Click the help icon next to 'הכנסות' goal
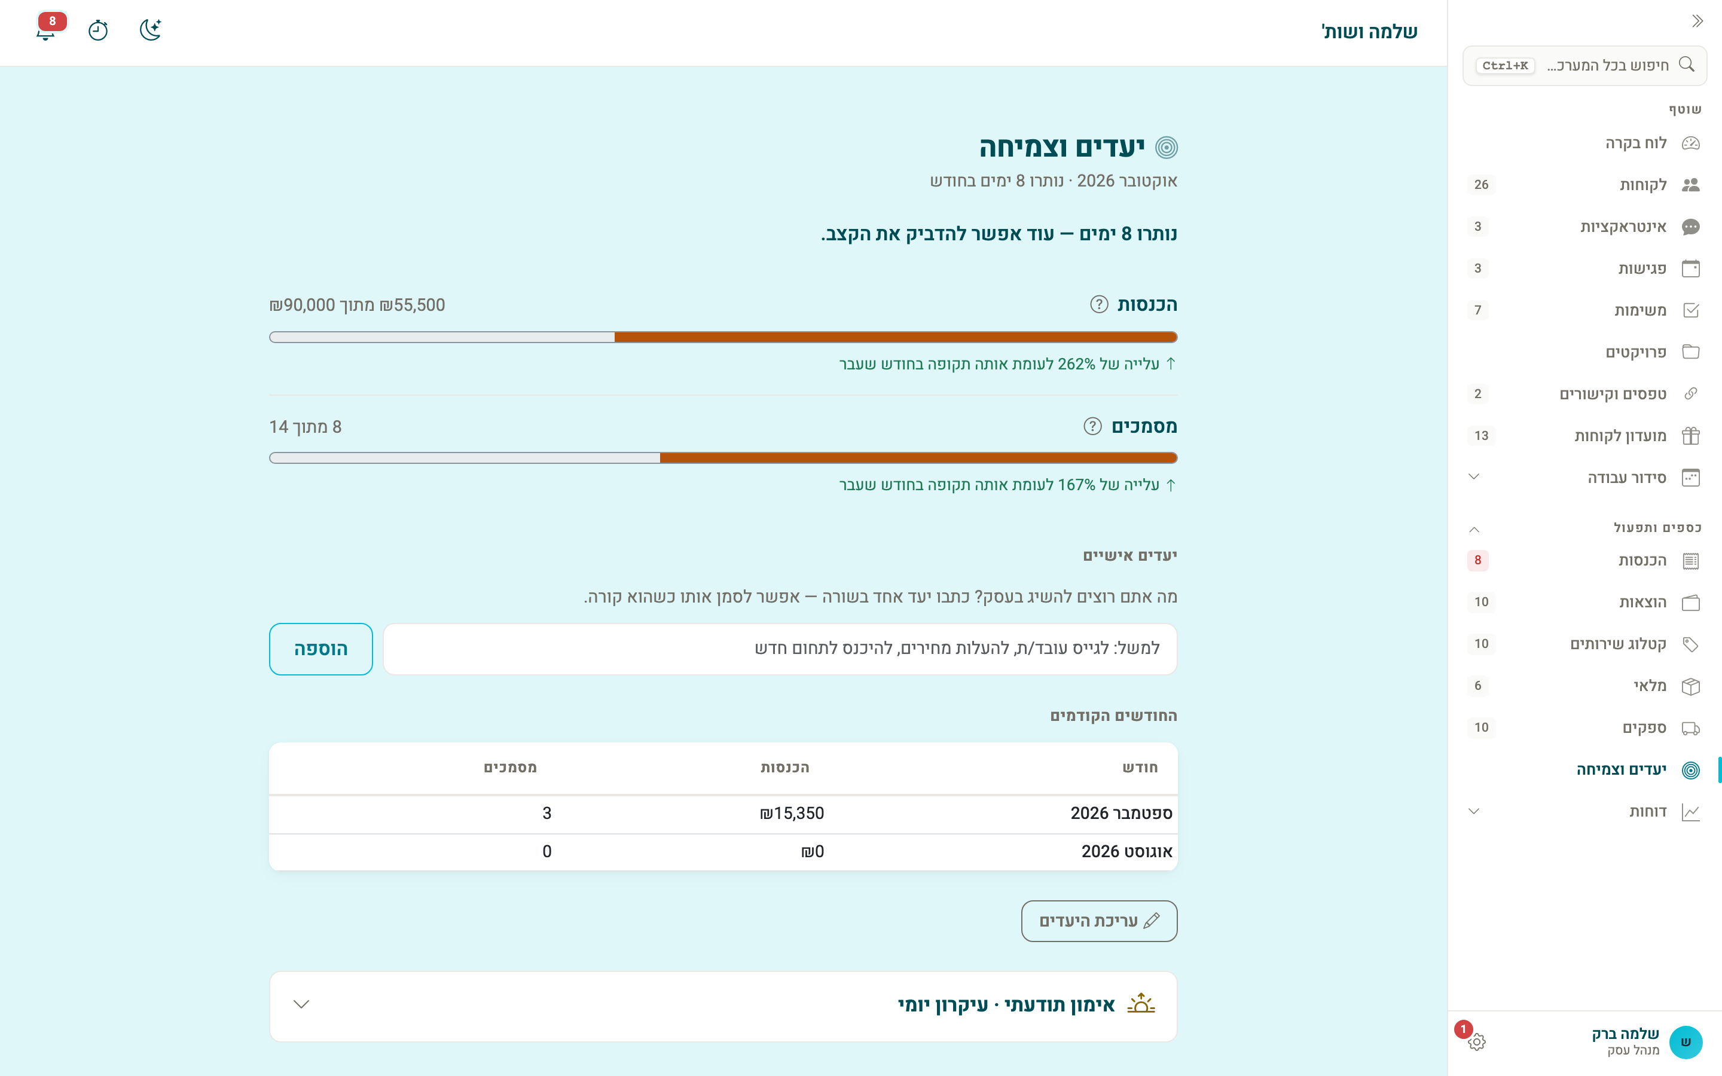The height and width of the screenshot is (1076, 1722). point(1098,305)
